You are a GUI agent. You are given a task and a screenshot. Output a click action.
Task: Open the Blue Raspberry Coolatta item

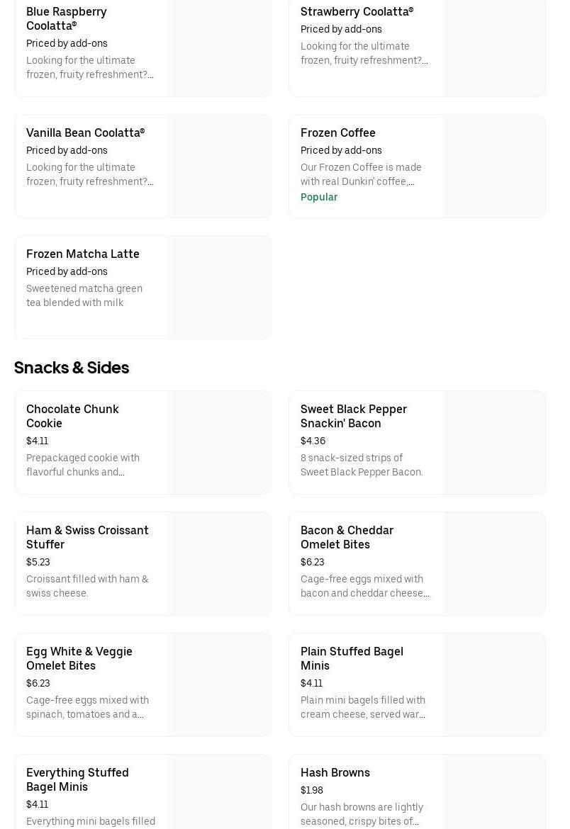point(67,18)
